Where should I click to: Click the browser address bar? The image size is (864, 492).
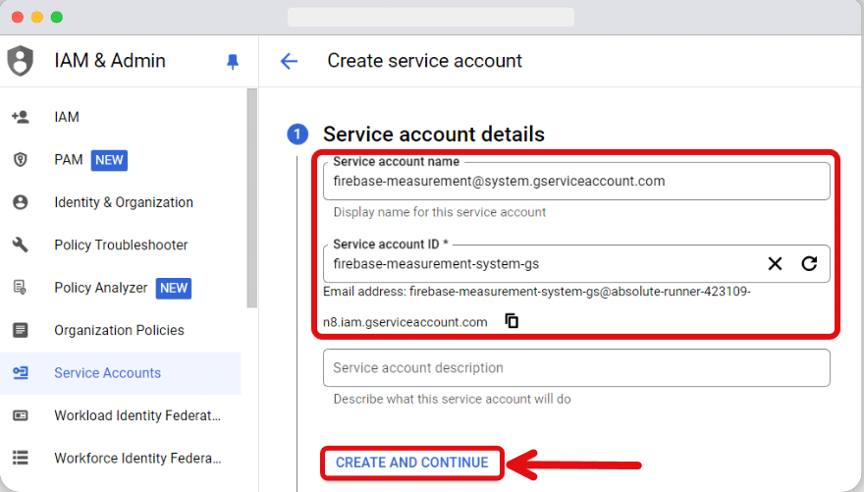pos(431,17)
